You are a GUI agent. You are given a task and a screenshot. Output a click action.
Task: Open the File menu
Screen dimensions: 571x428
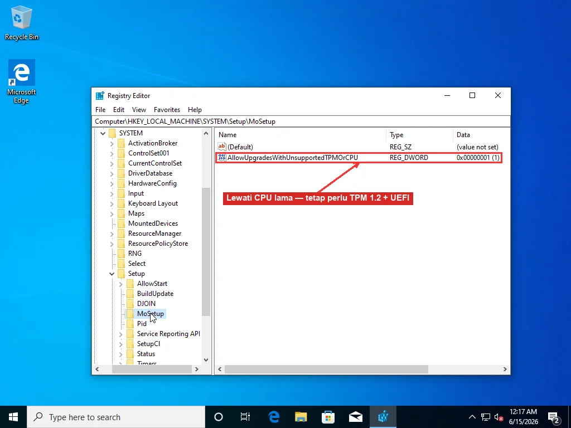pyautogui.click(x=100, y=110)
